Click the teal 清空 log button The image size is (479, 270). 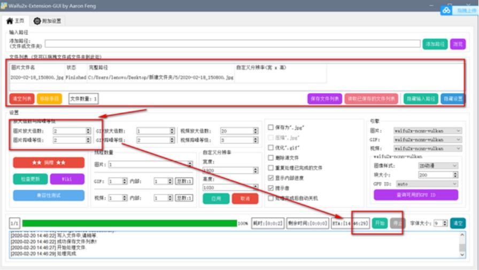(458, 223)
